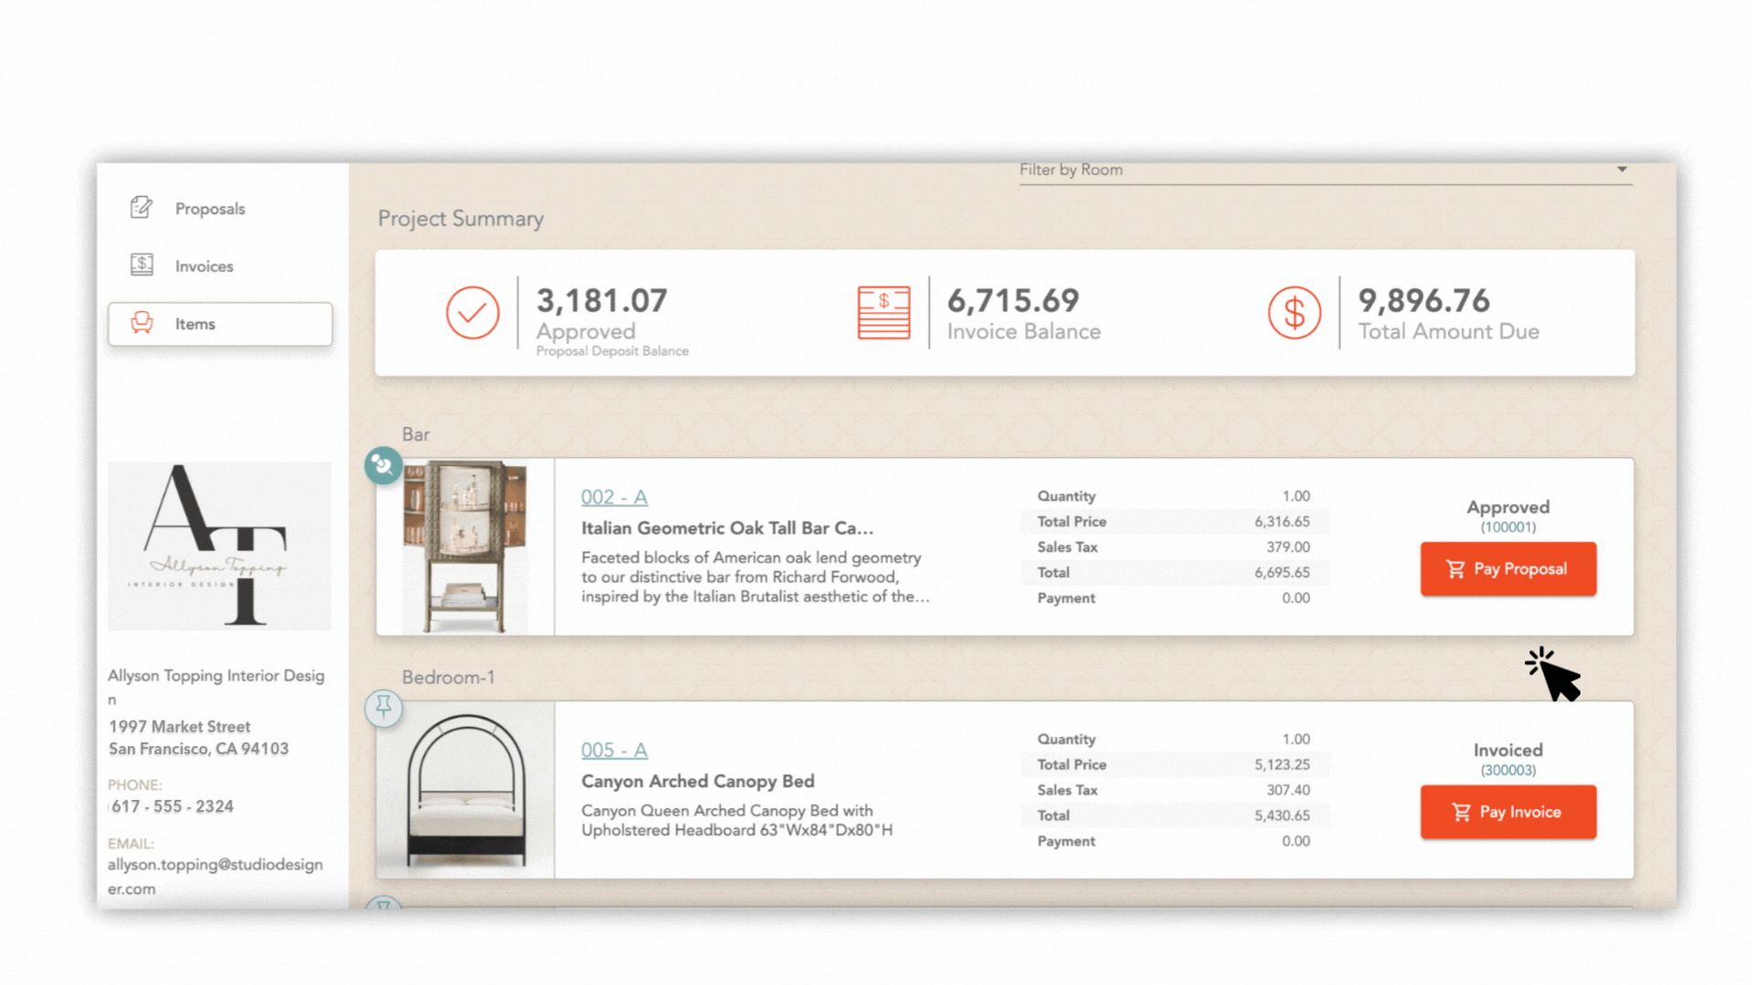Toggle the pin on Bar cabinet item
This screenshot has width=1752, height=985.
click(x=383, y=466)
